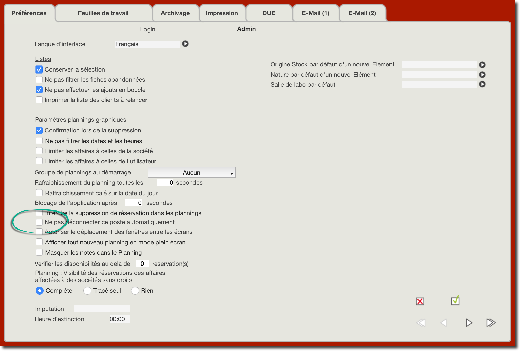Open Origine Stock par défaut picker arrow

point(482,65)
